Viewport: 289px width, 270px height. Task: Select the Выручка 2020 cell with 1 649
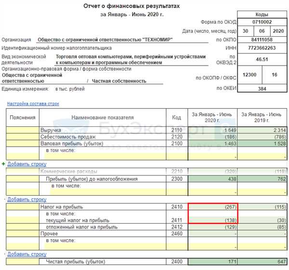click(212, 130)
